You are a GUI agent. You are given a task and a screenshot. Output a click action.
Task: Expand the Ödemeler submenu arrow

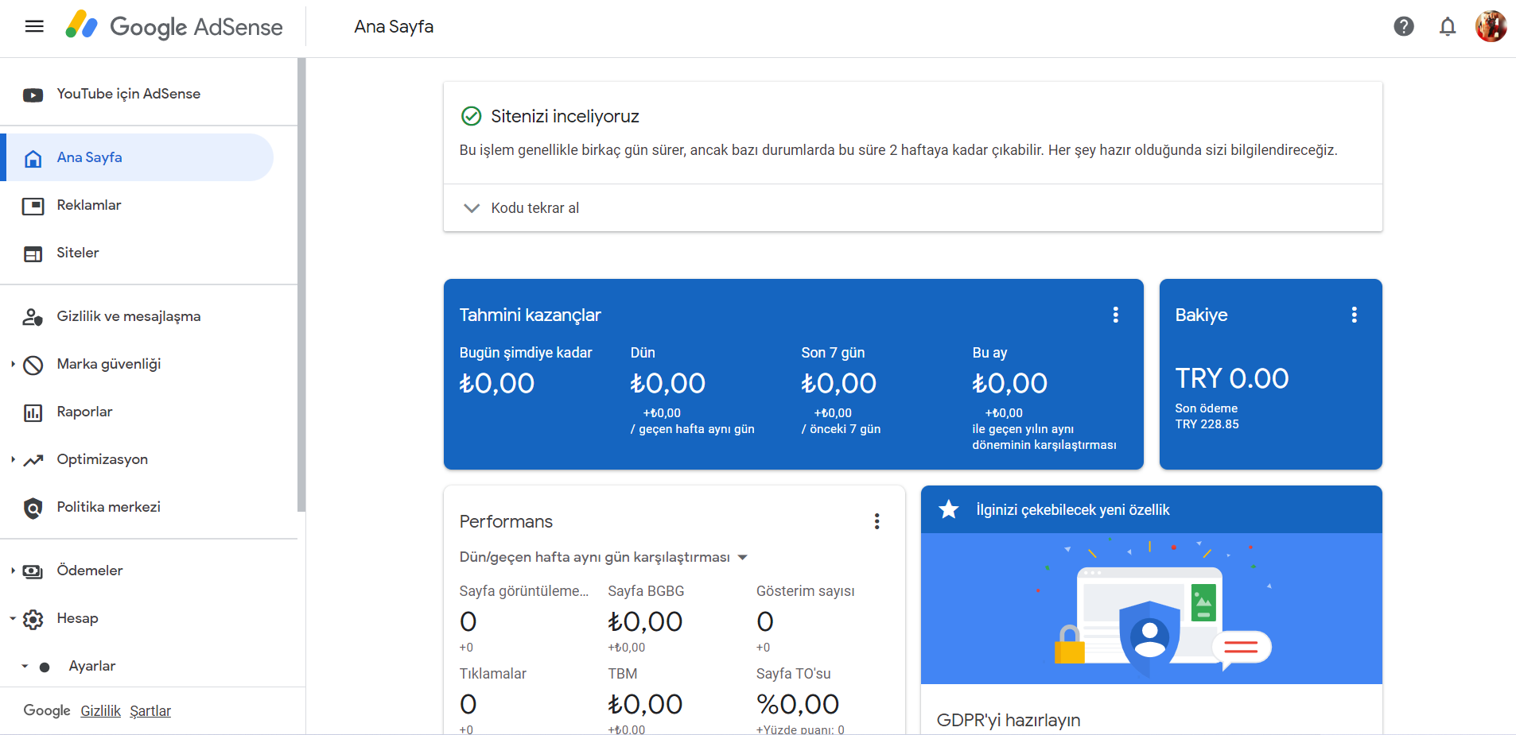click(x=13, y=571)
